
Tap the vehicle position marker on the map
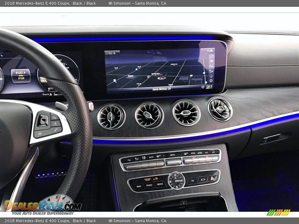(x=162, y=78)
